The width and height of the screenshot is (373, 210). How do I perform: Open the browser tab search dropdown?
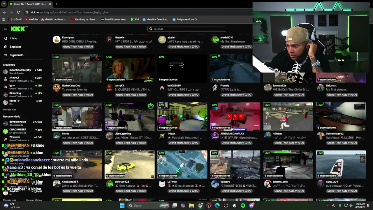point(4,4)
